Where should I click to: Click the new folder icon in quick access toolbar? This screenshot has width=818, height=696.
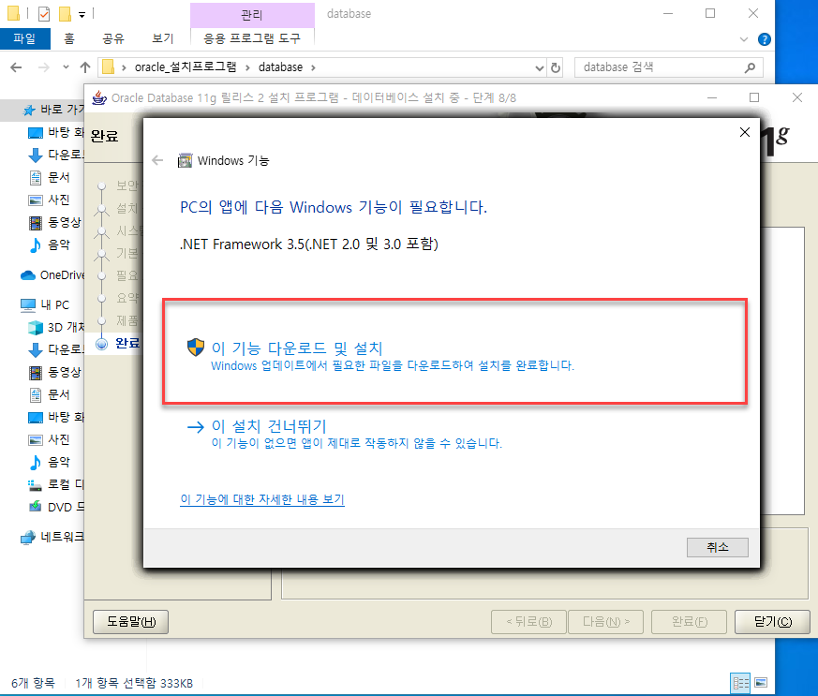tap(66, 14)
